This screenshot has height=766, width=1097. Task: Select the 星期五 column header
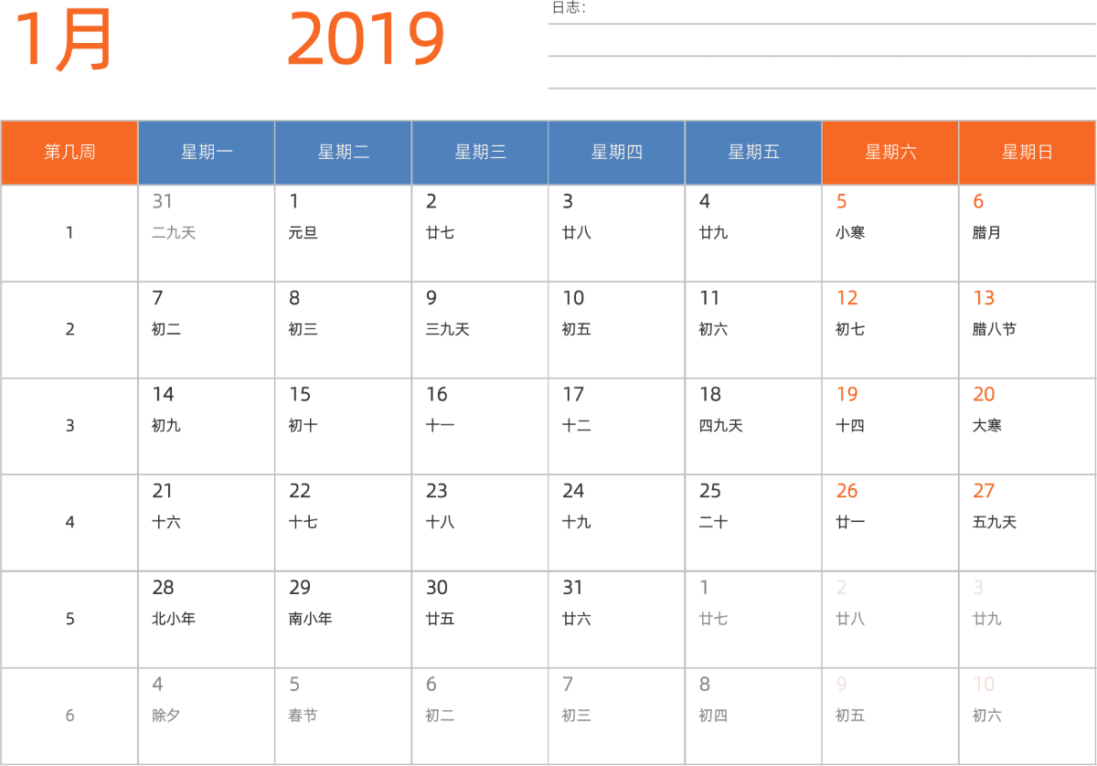point(753,153)
